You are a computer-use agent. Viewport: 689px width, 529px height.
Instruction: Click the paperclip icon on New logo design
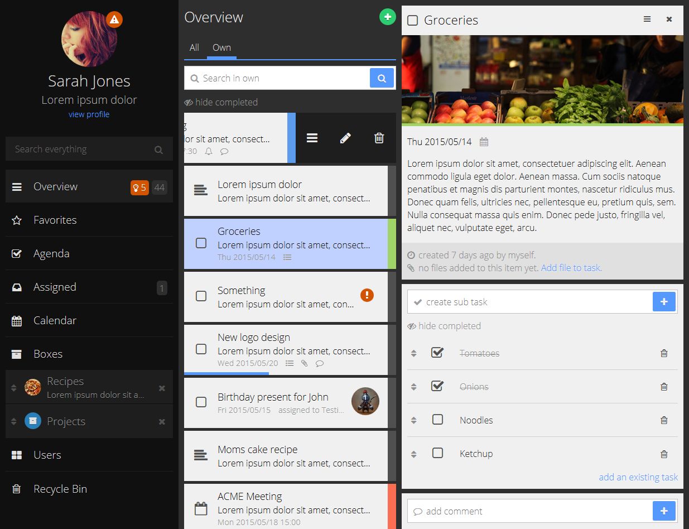click(305, 363)
